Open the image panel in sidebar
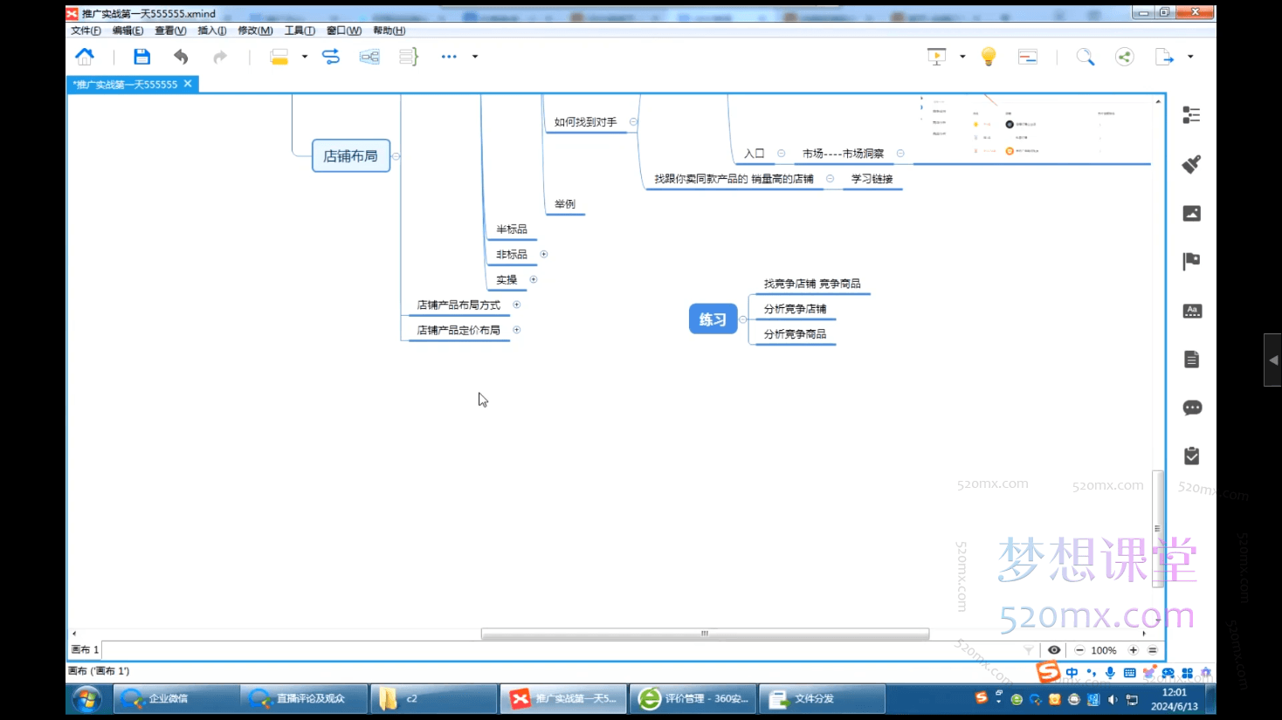The image size is (1282, 720). (x=1191, y=213)
